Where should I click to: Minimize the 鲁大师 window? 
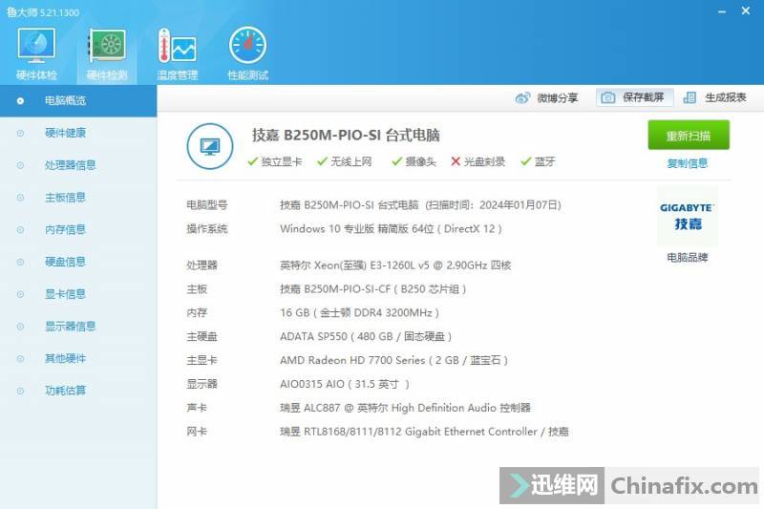[722, 11]
